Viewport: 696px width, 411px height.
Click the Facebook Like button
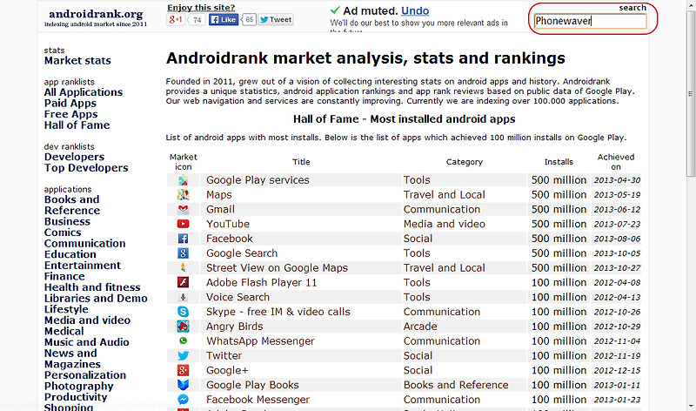point(224,19)
